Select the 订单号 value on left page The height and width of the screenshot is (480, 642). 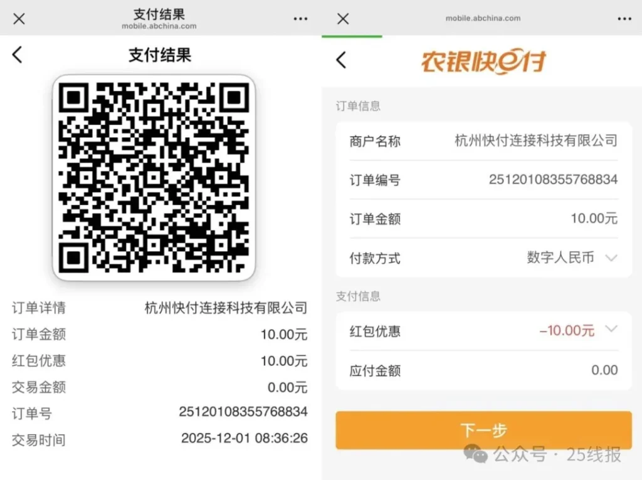[x=243, y=412]
